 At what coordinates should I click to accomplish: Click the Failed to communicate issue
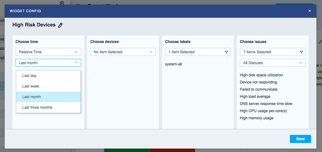coord(258,89)
